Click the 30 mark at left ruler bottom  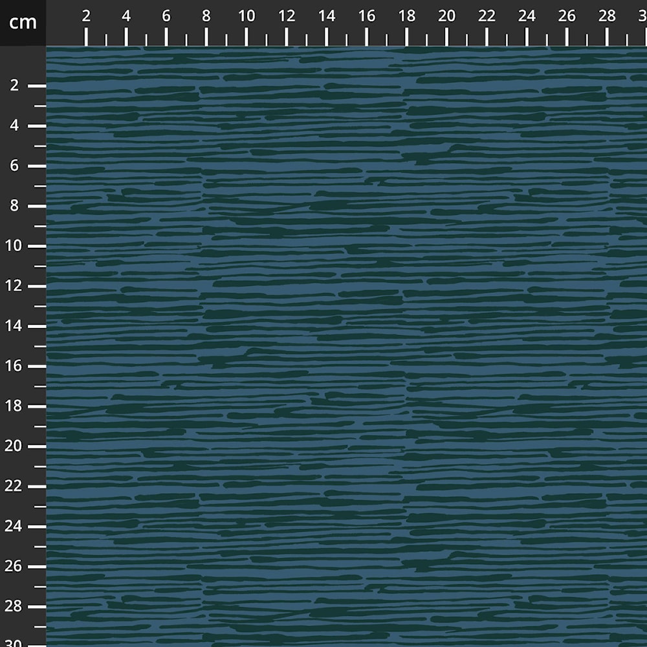15,642
